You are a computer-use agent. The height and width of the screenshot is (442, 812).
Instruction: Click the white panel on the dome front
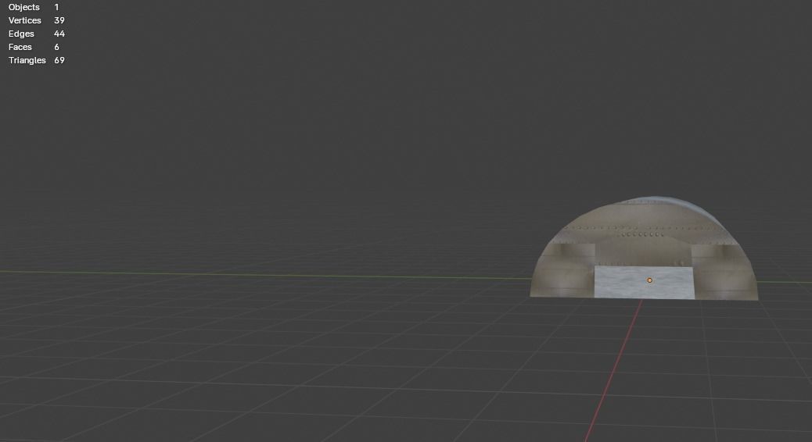point(644,282)
